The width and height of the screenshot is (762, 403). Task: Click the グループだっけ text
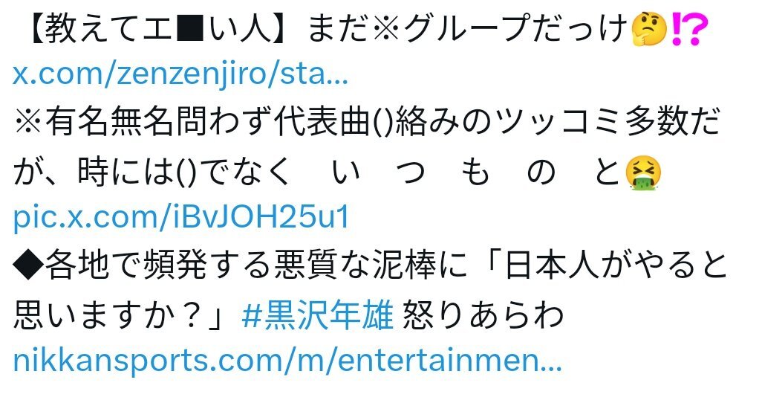515,29
